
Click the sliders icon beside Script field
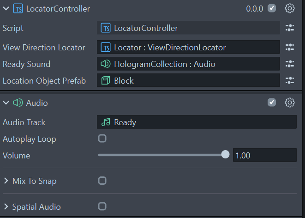pos(290,28)
